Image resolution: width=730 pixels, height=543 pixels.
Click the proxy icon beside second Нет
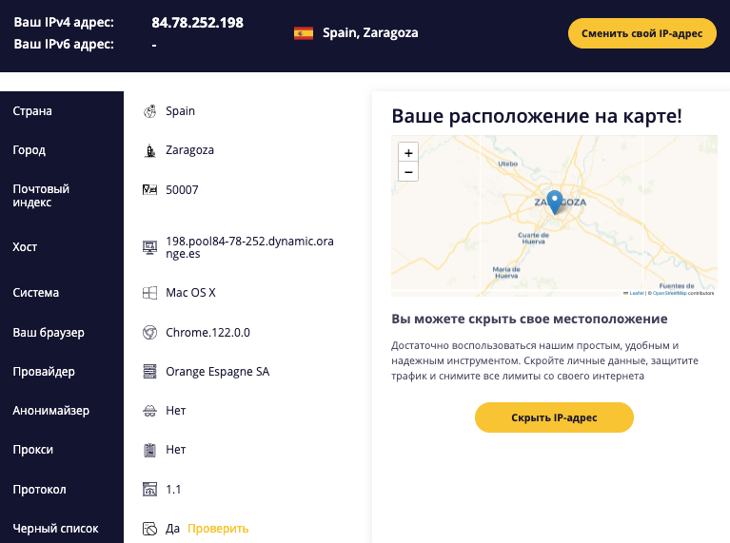click(149, 450)
